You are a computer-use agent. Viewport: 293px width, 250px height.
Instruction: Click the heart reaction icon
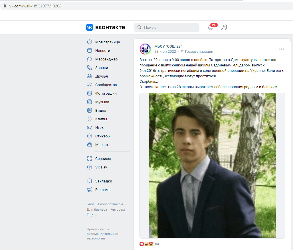click(x=142, y=244)
